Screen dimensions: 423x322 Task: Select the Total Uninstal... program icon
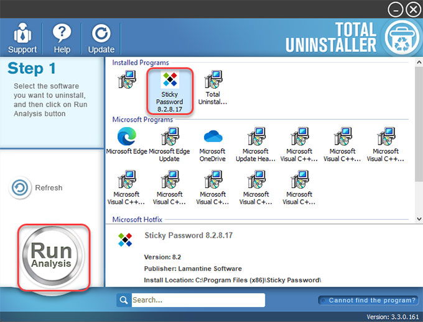click(213, 87)
